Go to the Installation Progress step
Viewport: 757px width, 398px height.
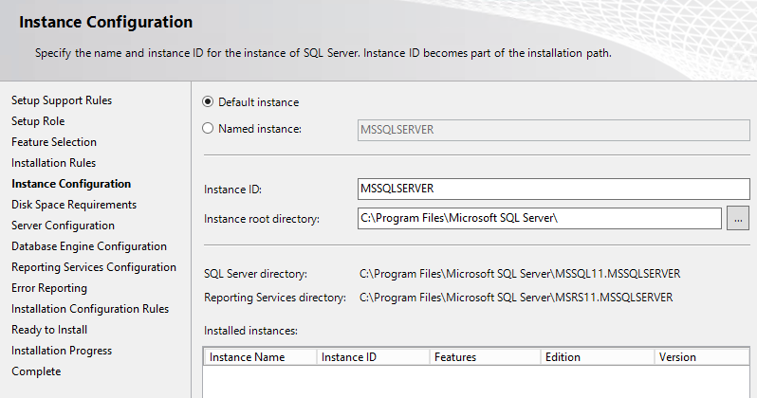click(62, 351)
